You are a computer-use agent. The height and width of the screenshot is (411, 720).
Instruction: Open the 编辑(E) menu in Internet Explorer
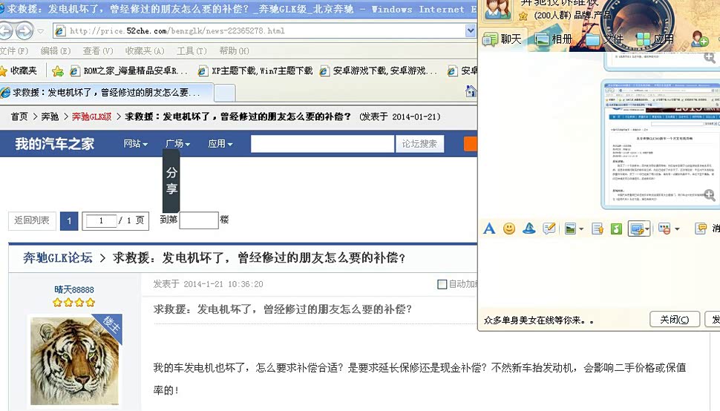[55, 51]
